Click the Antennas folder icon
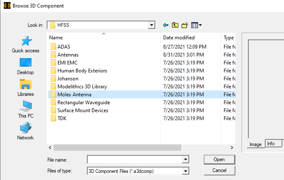Viewport: 284px width, 180px height. (x=53, y=54)
